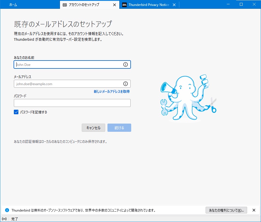Click into the パスワード input field
Viewport: 261px width, 222px height.
pos(72,103)
